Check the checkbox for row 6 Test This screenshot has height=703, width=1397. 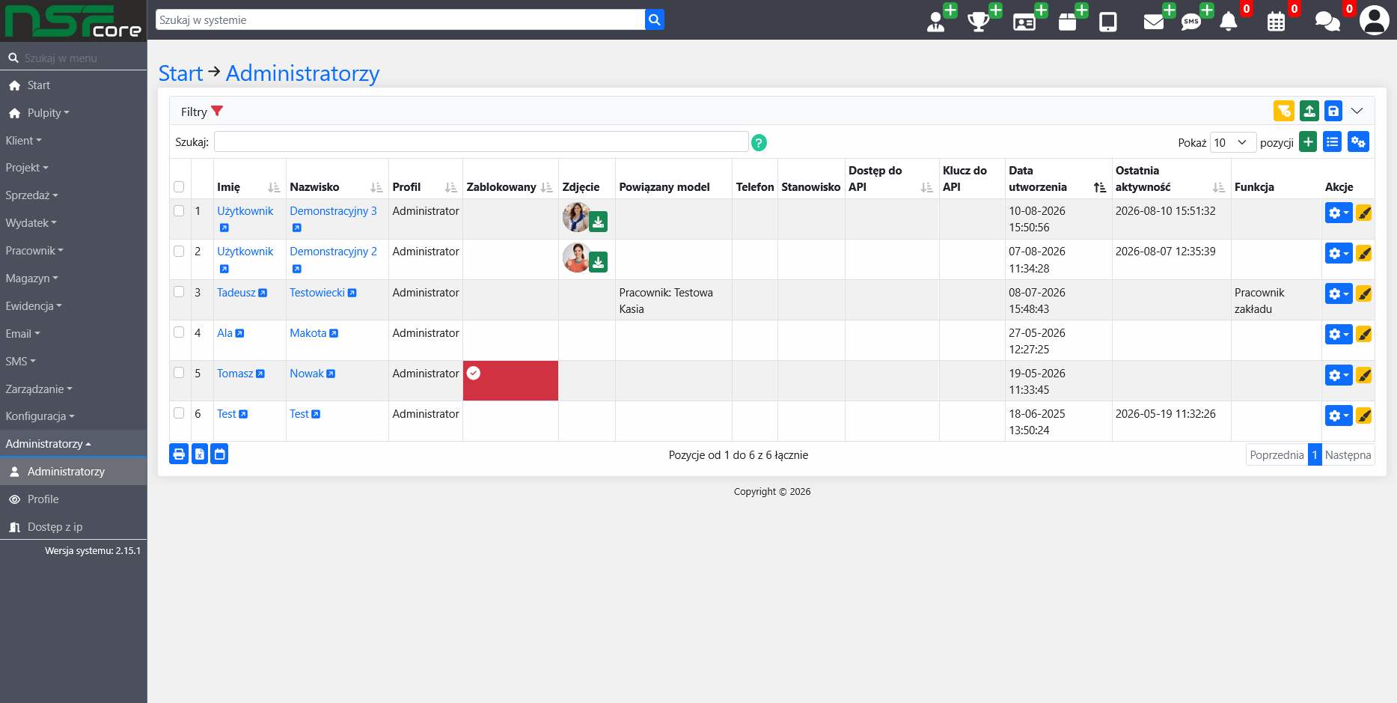(x=179, y=413)
